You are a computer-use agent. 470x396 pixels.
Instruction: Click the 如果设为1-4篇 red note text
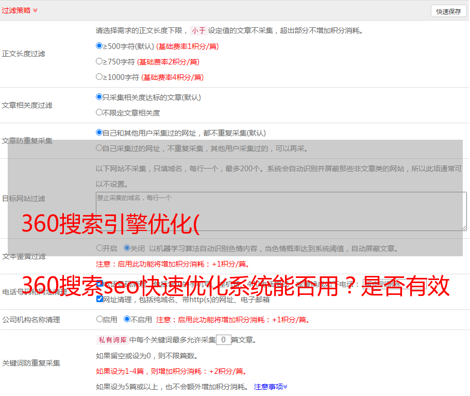172,371
